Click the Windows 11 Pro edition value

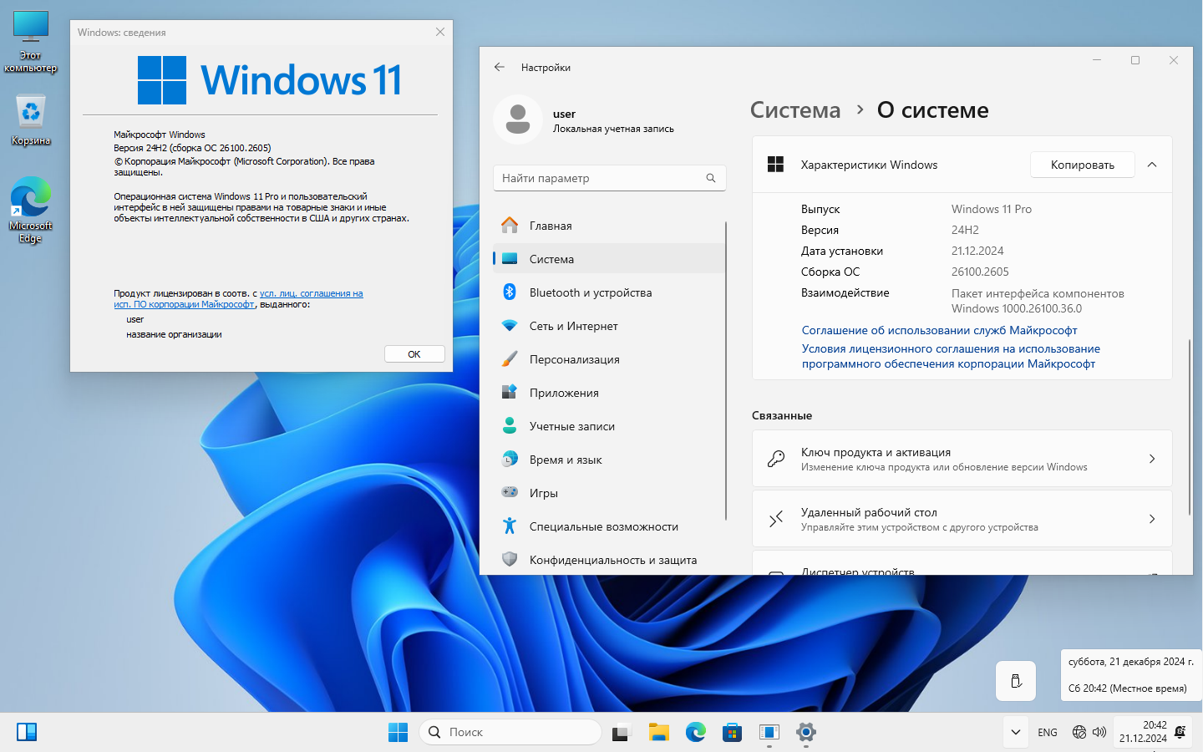pos(992,209)
